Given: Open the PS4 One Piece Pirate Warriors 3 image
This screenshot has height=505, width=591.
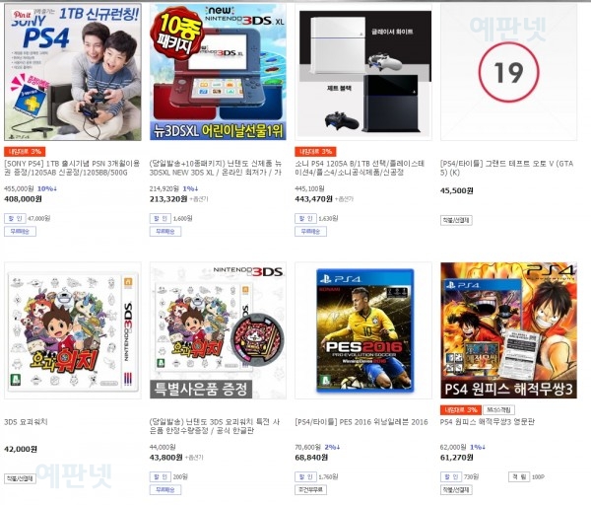Looking at the screenshot, I should [x=508, y=330].
